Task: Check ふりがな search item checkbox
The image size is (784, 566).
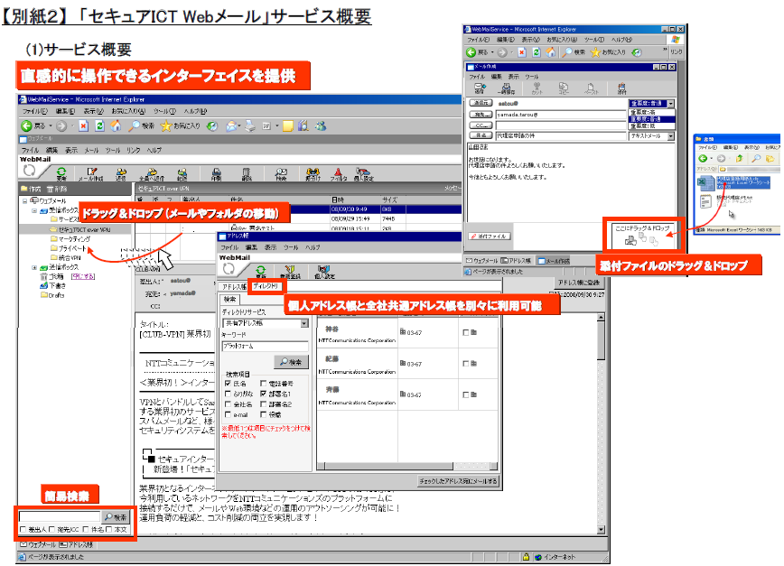Action: [x=228, y=394]
